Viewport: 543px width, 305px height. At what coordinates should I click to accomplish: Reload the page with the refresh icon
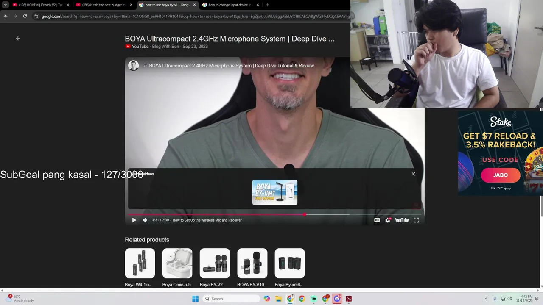coord(25,16)
